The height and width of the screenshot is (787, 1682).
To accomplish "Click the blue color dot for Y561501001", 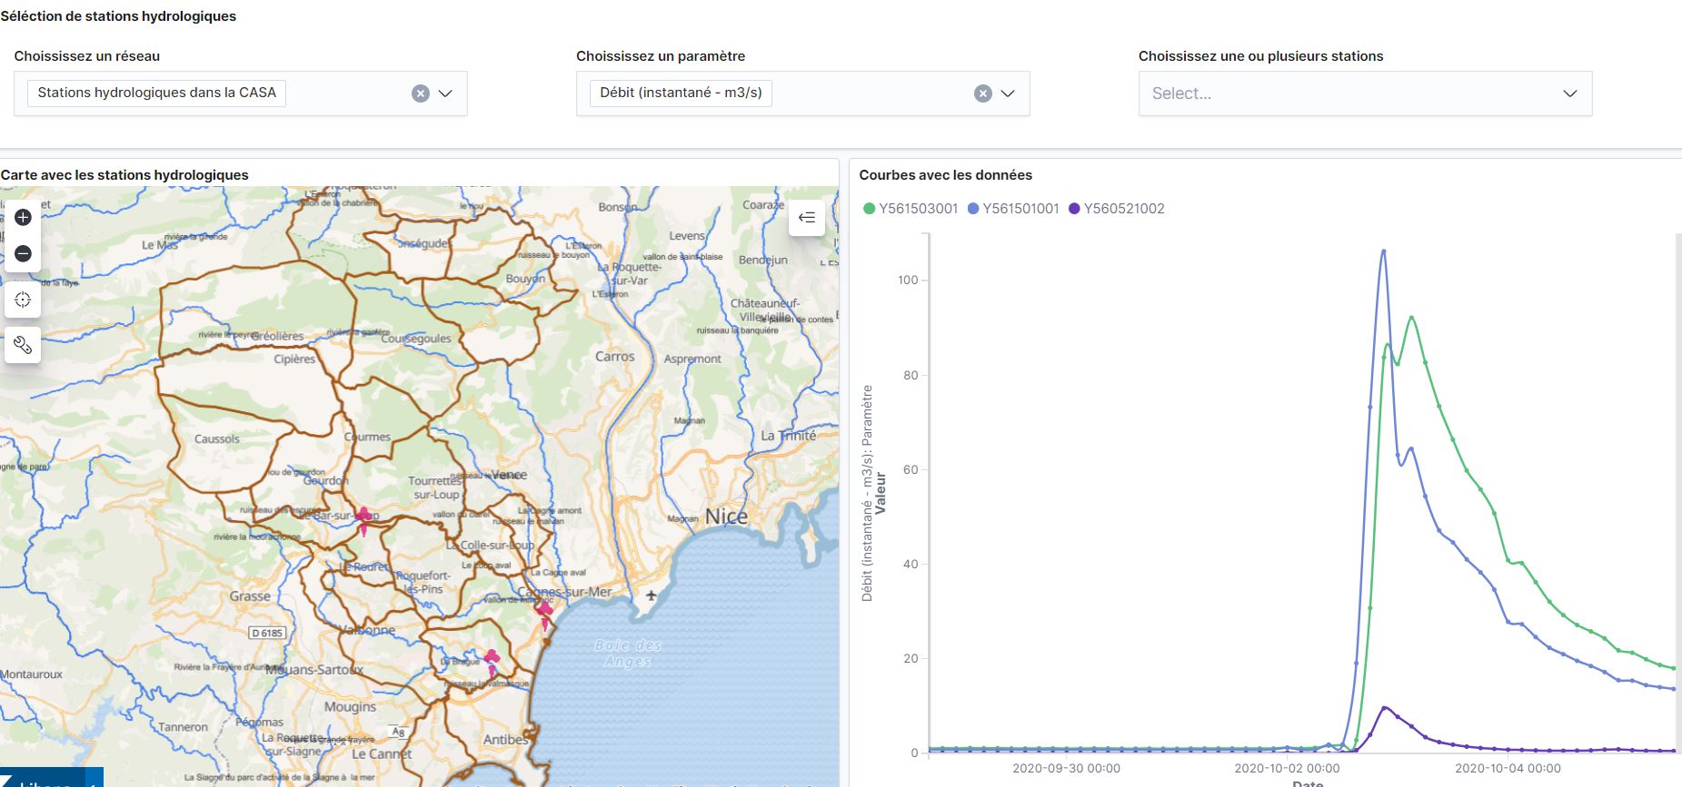I will click(x=973, y=209).
